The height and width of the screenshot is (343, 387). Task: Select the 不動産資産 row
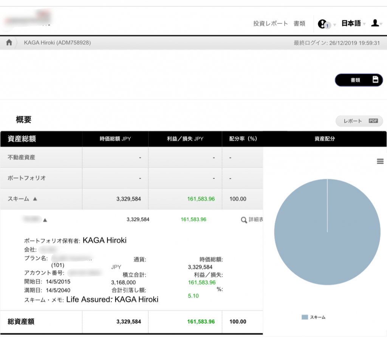pyautogui.click(x=22, y=157)
